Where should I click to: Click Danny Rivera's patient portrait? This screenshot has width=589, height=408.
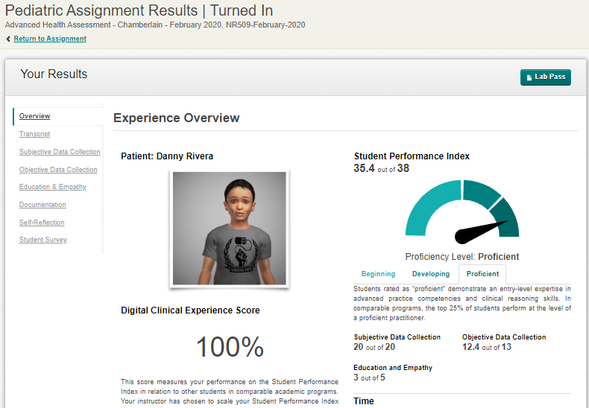point(230,228)
